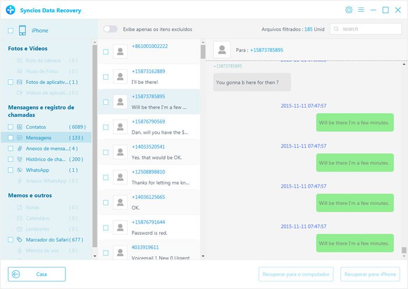Click avatar of contact +14036125665
The height and width of the screenshot is (289, 408).
click(120, 202)
